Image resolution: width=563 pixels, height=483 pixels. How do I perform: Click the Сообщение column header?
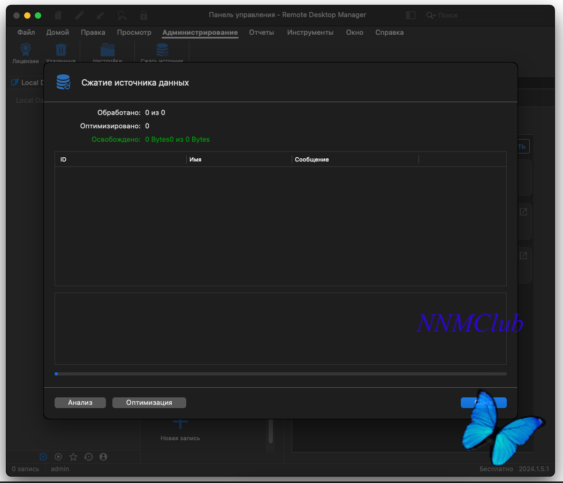click(x=355, y=159)
